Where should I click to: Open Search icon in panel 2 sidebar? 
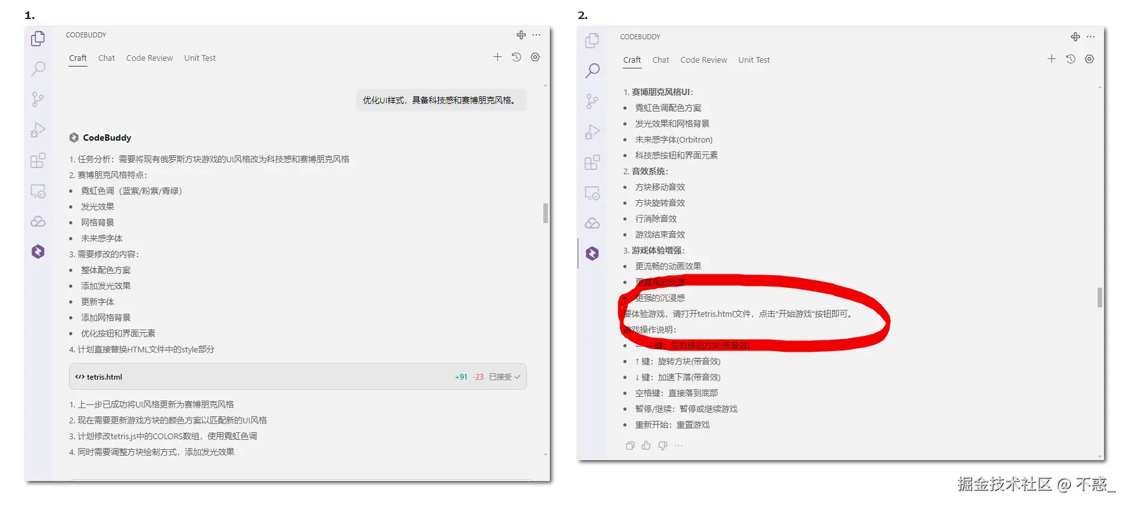592,70
